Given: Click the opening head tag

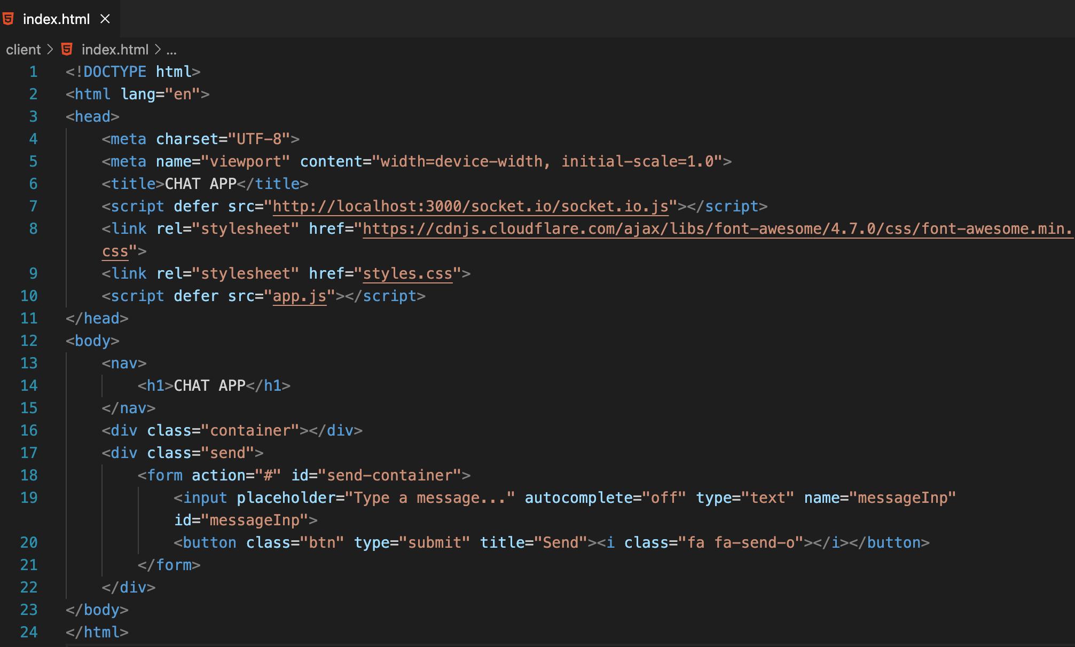Looking at the screenshot, I should [x=92, y=116].
